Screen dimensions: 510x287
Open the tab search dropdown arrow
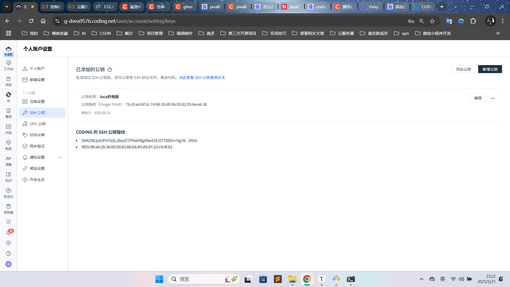pos(7,7)
